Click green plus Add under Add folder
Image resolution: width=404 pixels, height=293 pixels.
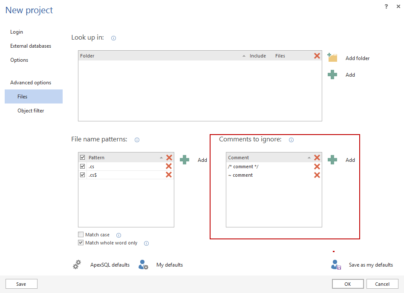point(332,75)
